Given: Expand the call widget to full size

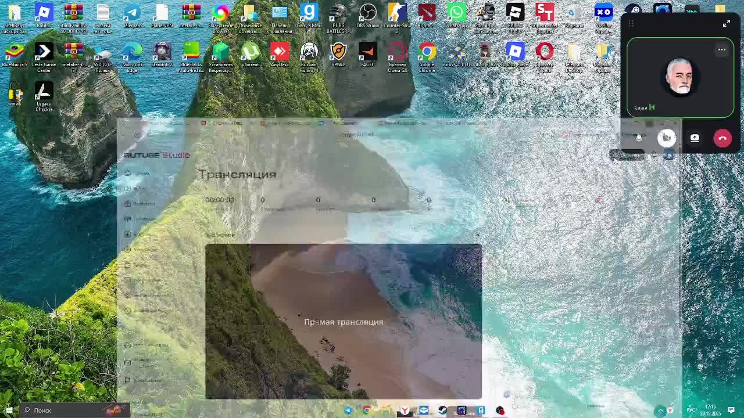Looking at the screenshot, I should [x=726, y=23].
